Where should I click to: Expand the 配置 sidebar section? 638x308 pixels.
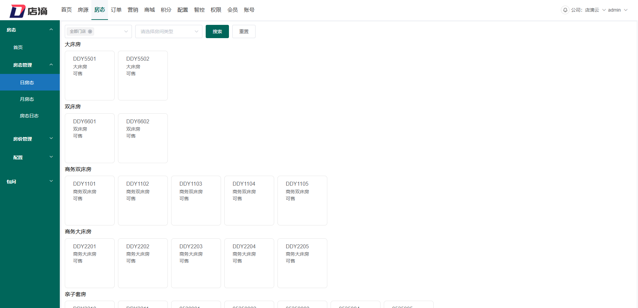point(30,157)
